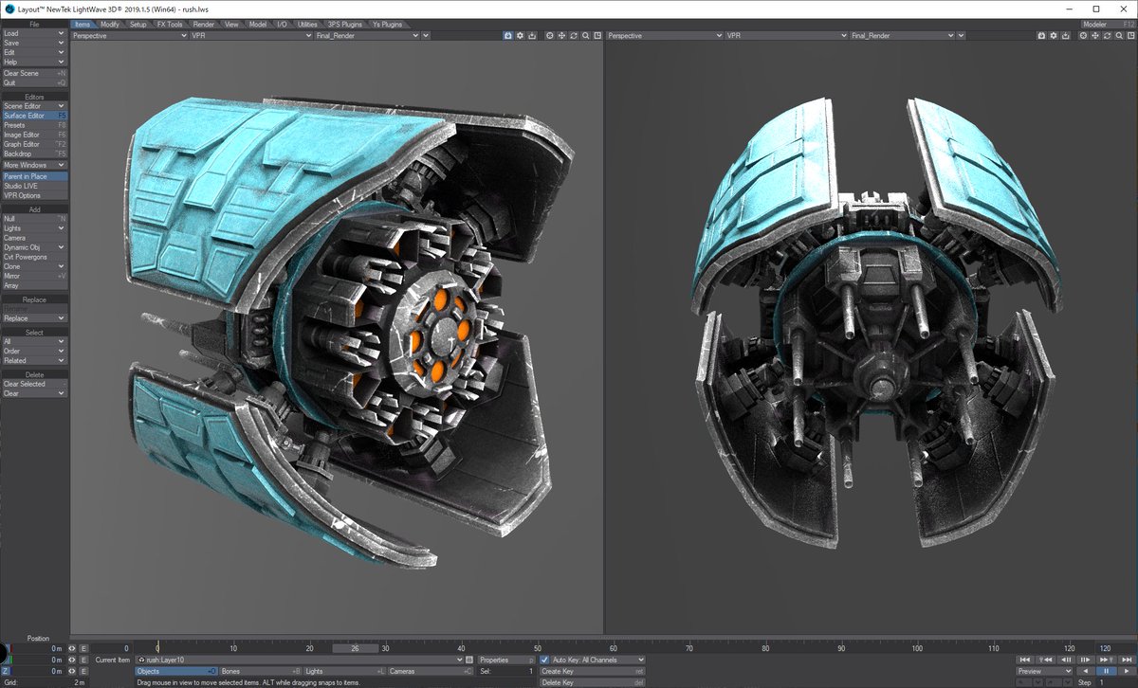
Task: Left viewport rotate view icon
Action: [574, 35]
